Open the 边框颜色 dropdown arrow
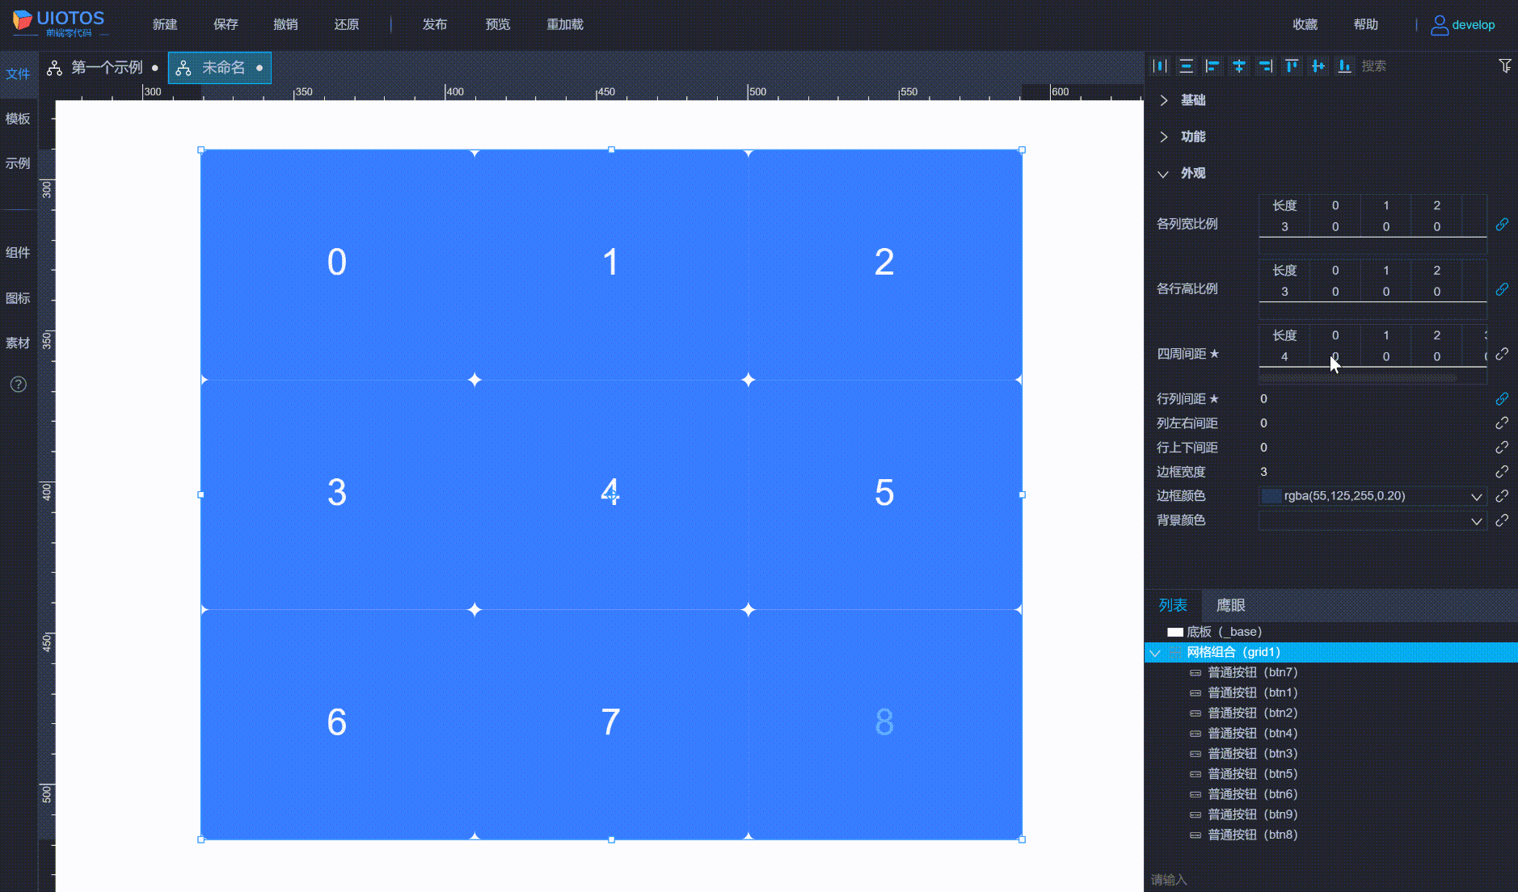 1476,496
